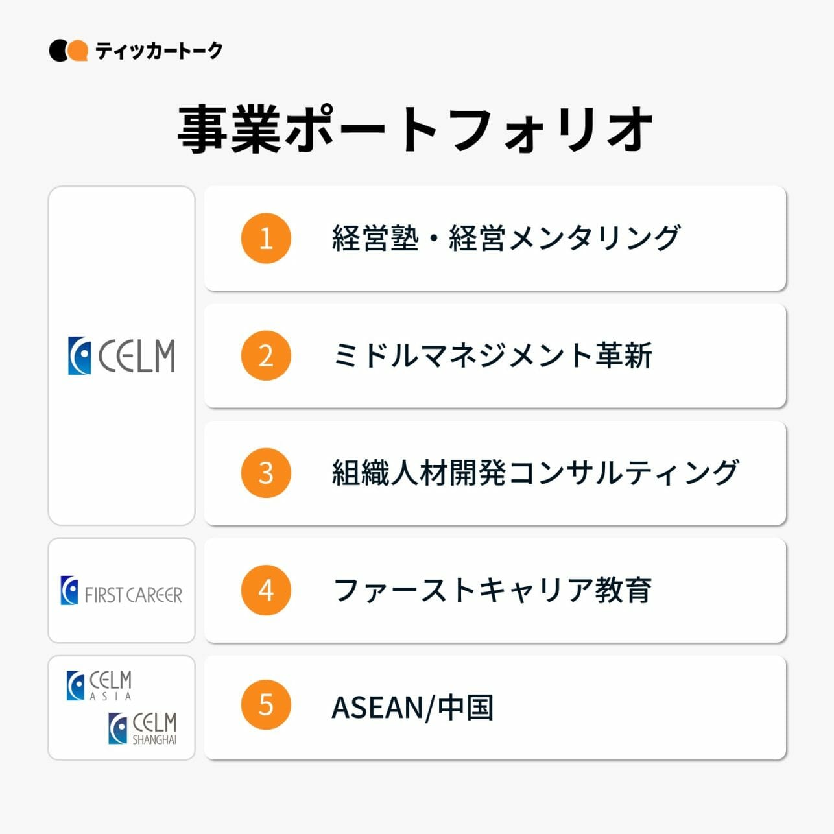Click the orange number 5 circle
Viewport: 834px width, 834px height.
pyautogui.click(x=266, y=705)
